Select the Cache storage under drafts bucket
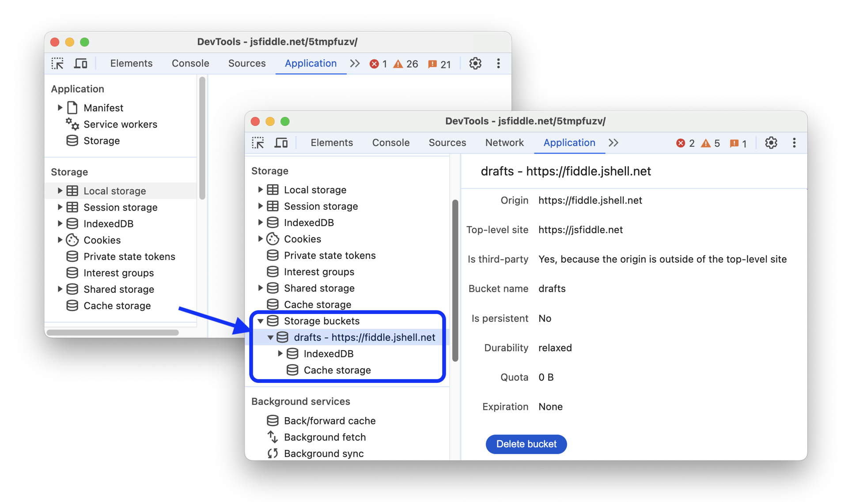The height and width of the screenshot is (502, 848). 337,370
